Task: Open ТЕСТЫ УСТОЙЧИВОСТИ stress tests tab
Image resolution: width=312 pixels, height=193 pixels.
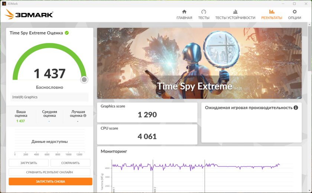Action: pos(235,15)
